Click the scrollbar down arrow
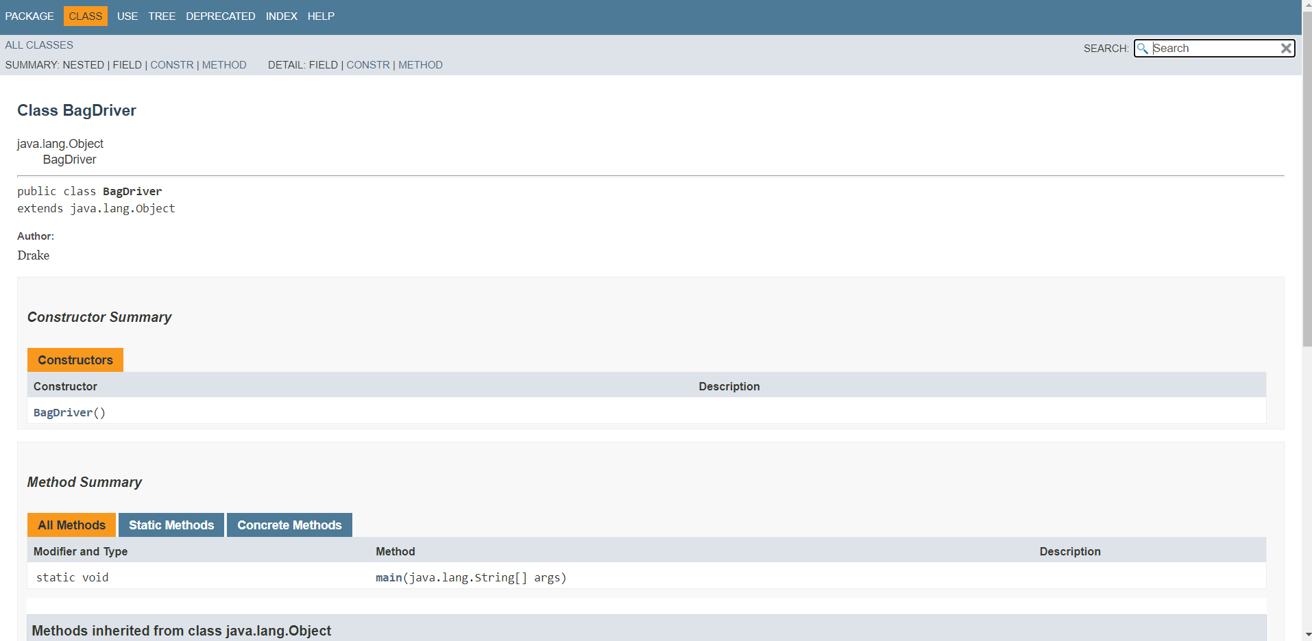 [1307, 635]
